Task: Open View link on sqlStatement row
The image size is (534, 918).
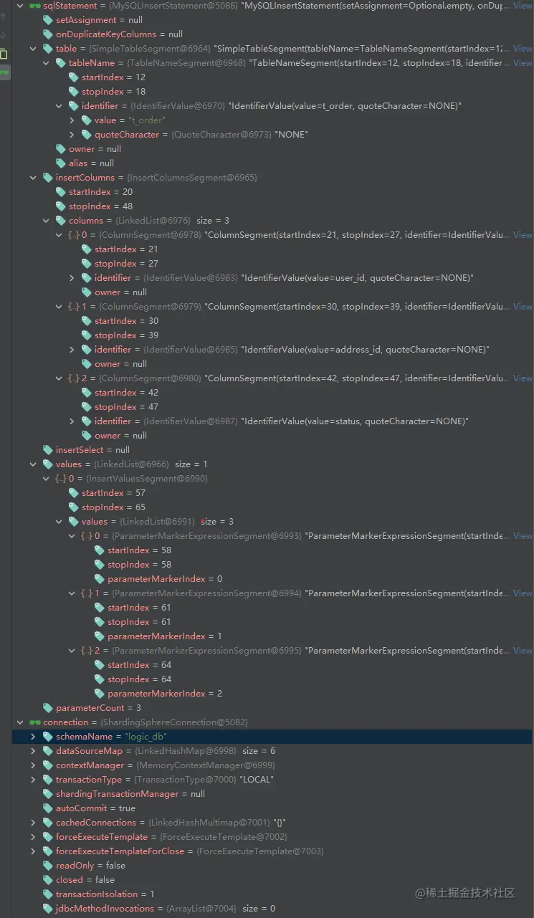Action: point(523,6)
